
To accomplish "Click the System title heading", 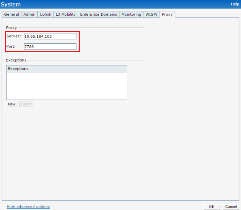I will pos(11,4).
